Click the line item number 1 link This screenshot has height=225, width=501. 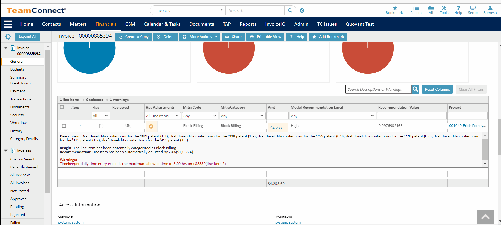(x=81, y=126)
